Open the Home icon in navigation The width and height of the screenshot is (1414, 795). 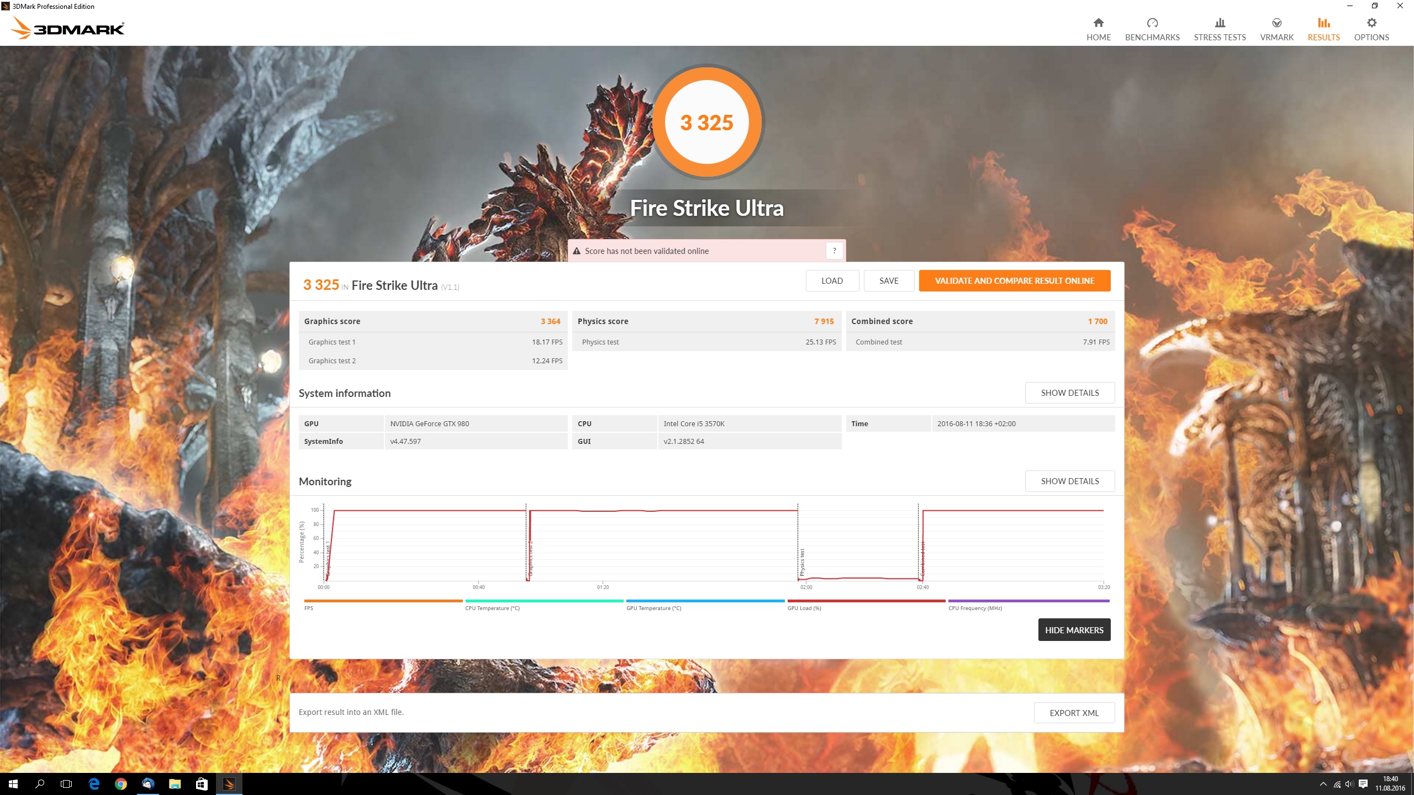(x=1098, y=23)
